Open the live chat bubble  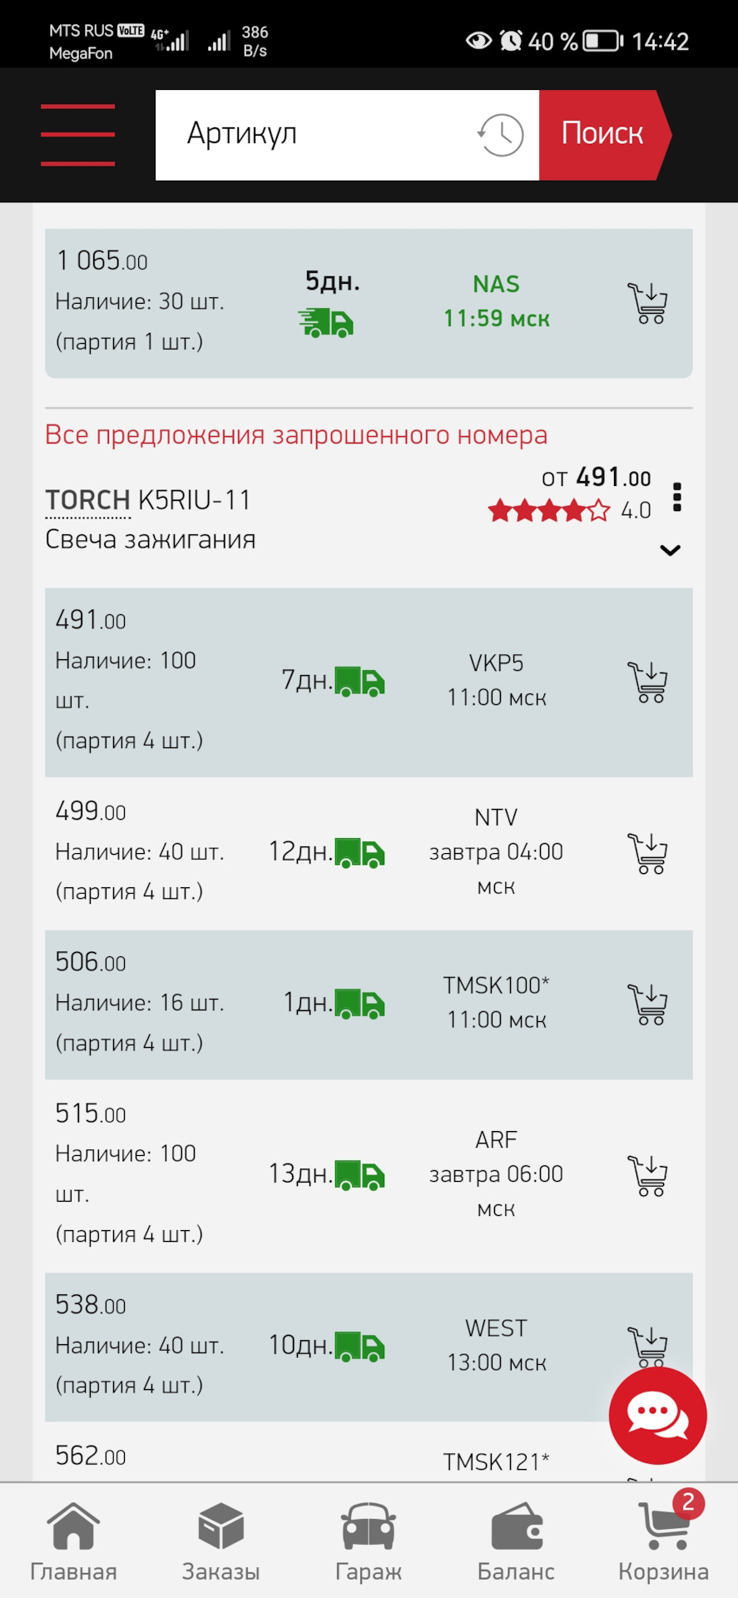657,1416
